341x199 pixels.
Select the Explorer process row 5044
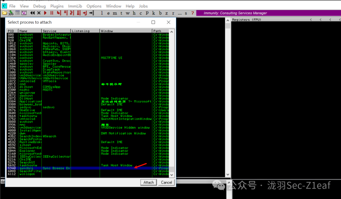(x=88, y=151)
